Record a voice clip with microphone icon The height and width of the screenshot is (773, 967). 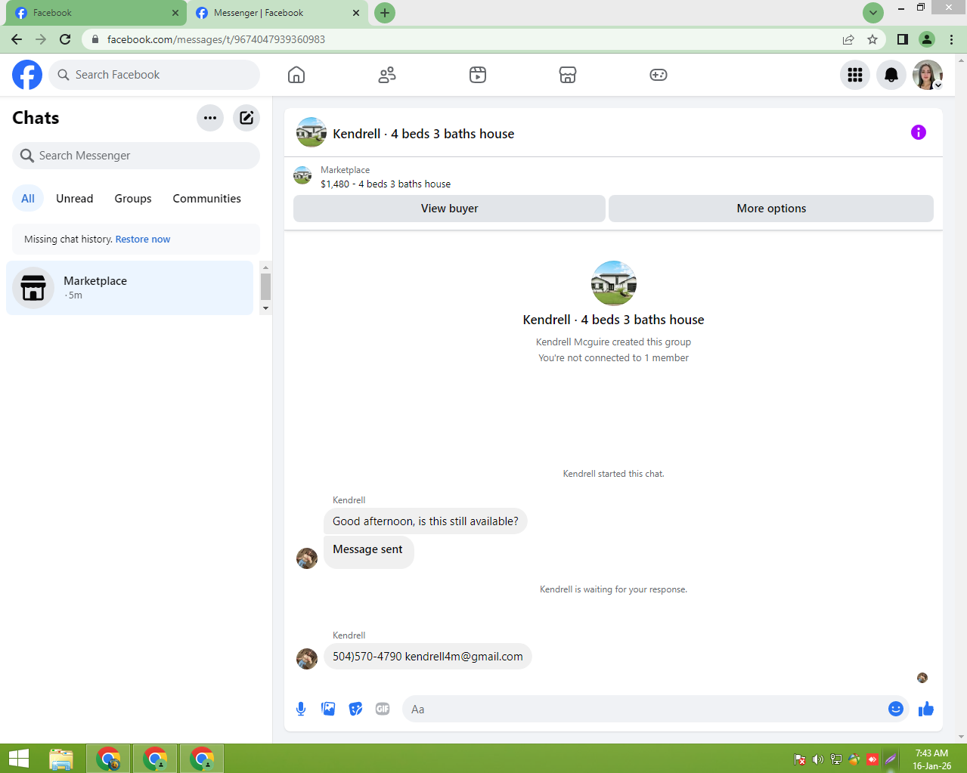301,709
